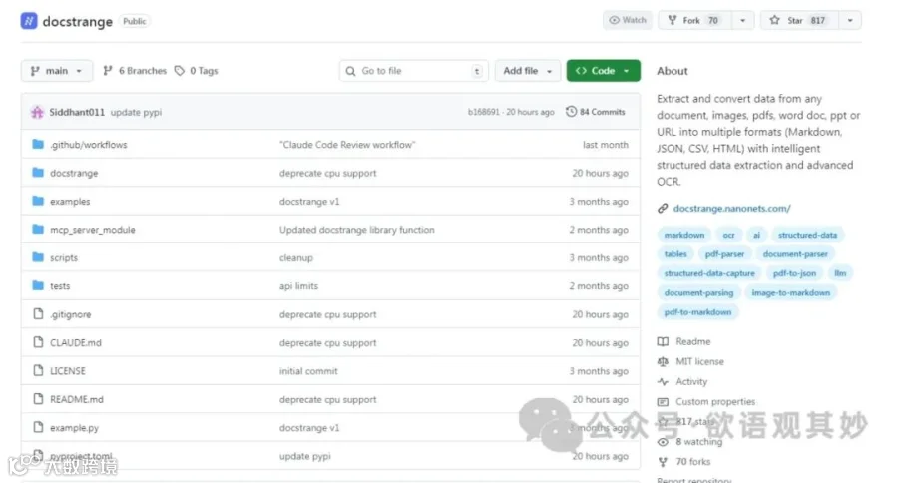Open the CLAUDE.md file
Viewport: 898px width, 483px height.
click(76, 342)
